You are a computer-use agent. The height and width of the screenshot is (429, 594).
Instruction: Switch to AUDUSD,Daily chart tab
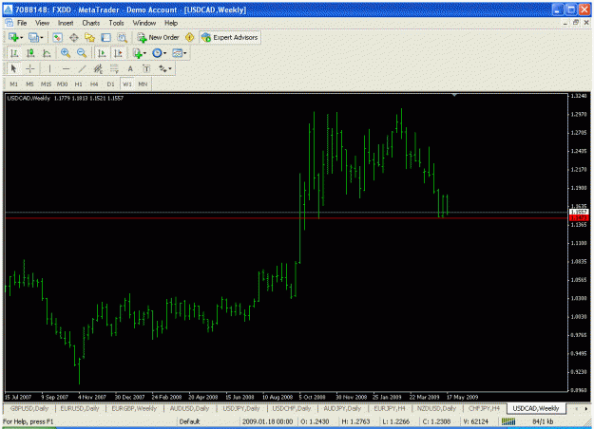[x=189, y=408]
